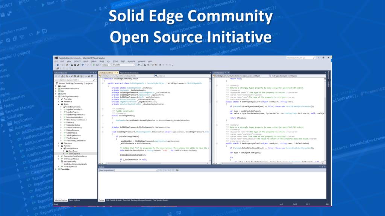Pin the Solution Explorer panel
This screenshot has width=385, height=216.
tap(93, 73)
